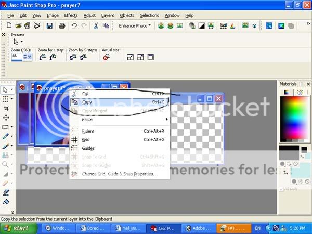The height and width of the screenshot is (234, 312).
Task: Expand the Presets dropdown arrow
Action: coord(21,42)
